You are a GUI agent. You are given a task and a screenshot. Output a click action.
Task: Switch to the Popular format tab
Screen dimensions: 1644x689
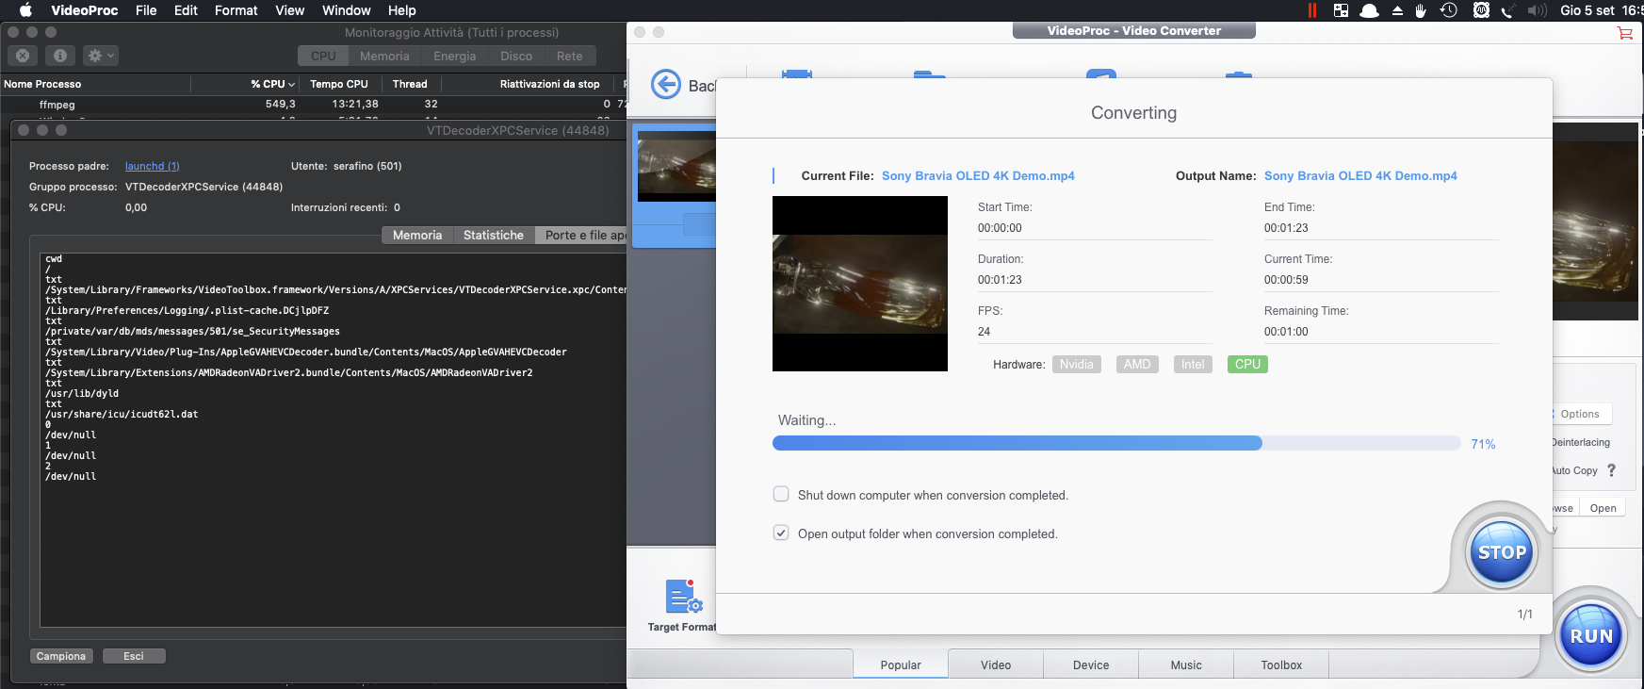pos(901,664)
